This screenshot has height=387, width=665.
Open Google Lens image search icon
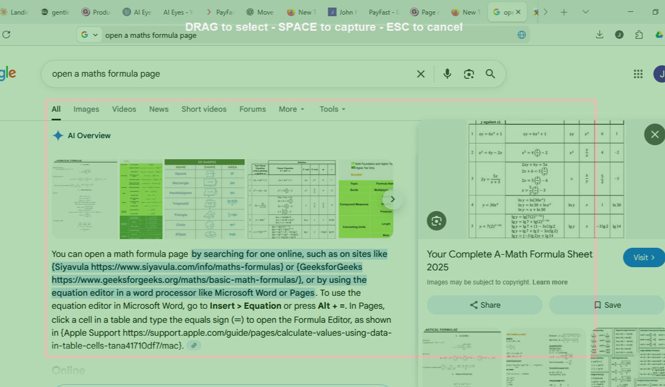469,74
